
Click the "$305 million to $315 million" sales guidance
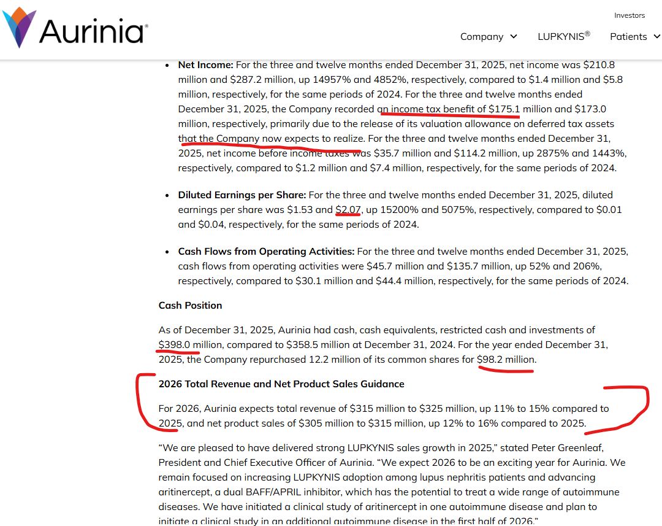point(360,424)
